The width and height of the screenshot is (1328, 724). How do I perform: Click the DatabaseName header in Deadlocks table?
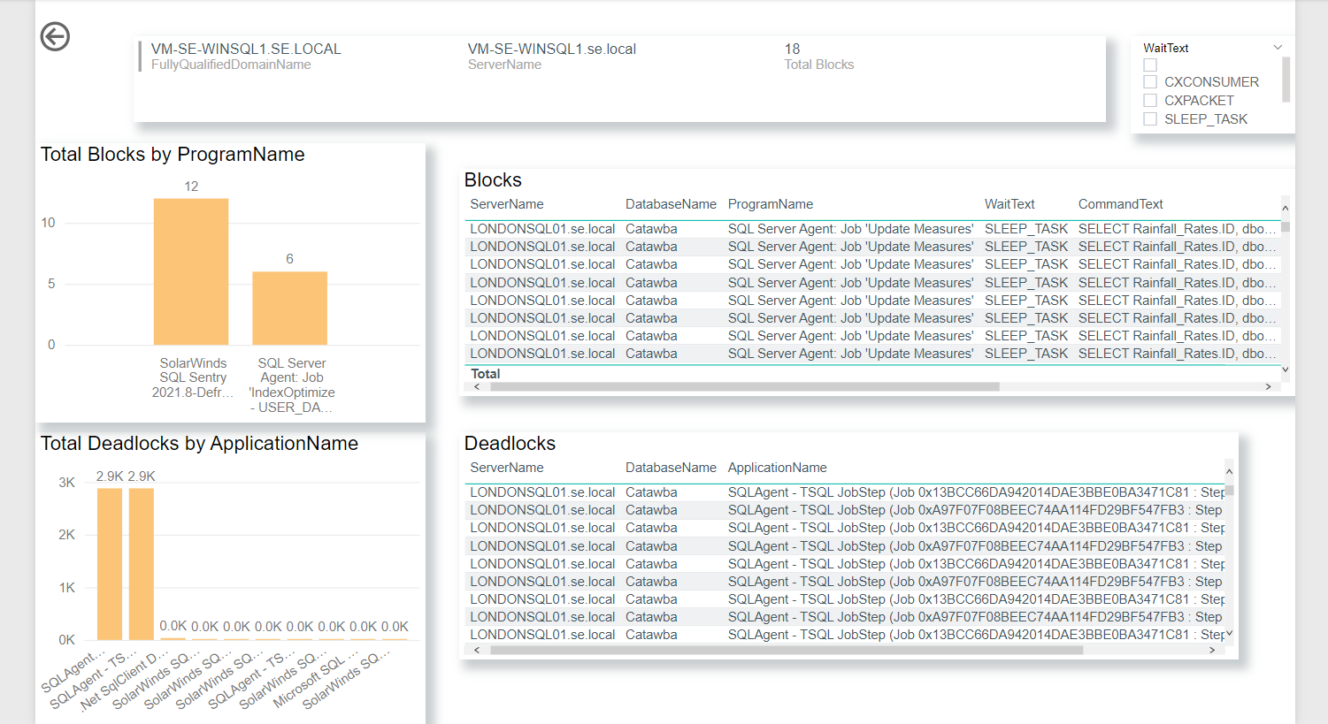(670, 468)
